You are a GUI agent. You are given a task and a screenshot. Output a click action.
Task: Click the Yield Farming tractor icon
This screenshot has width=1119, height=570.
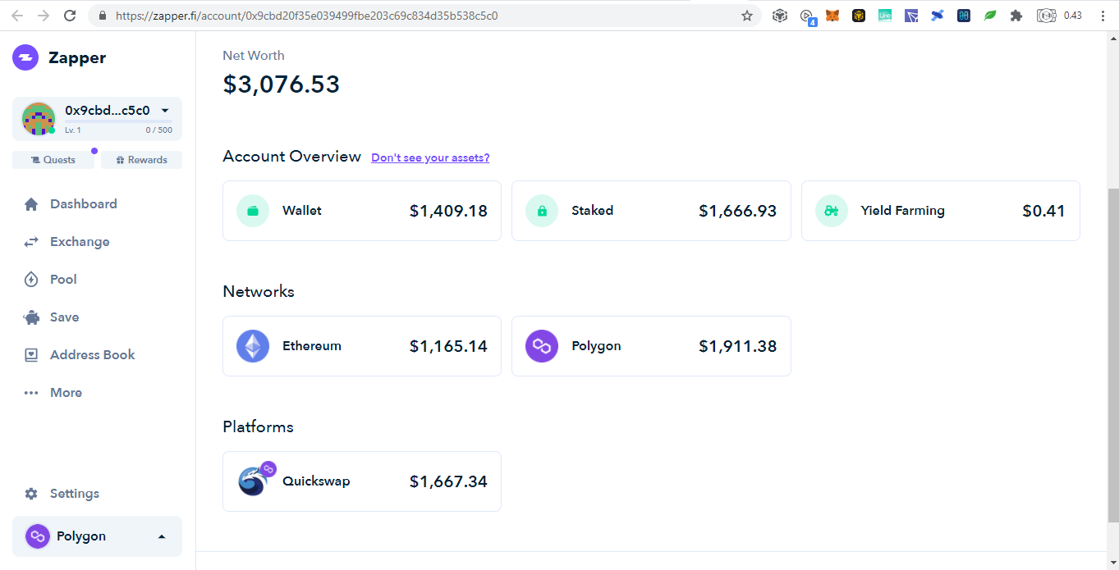pos(831,211)
